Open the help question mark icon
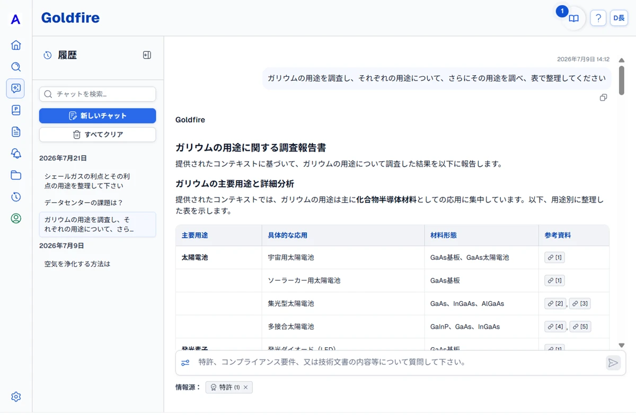 pos(598,19)
